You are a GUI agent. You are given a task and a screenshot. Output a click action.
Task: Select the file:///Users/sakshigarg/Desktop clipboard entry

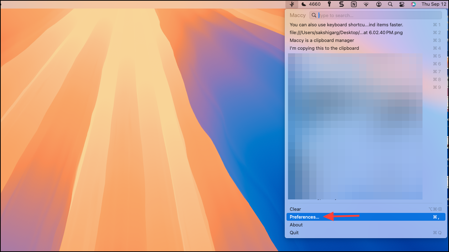click(x=365, y=33)
